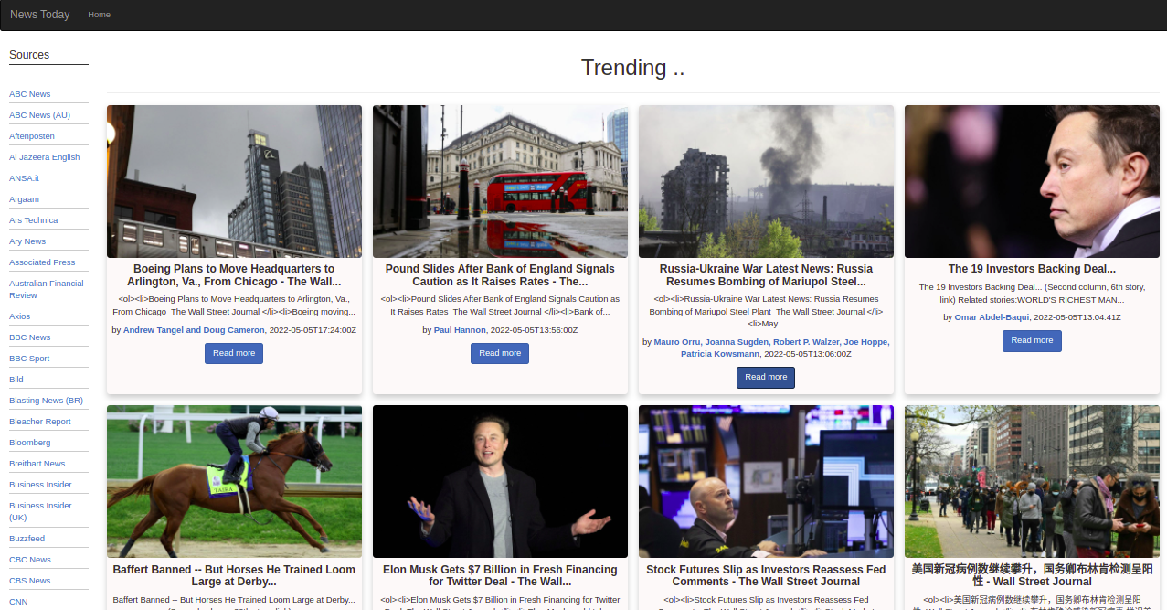Open Bank of England red bus thumbnail

[x=500, y=181]
